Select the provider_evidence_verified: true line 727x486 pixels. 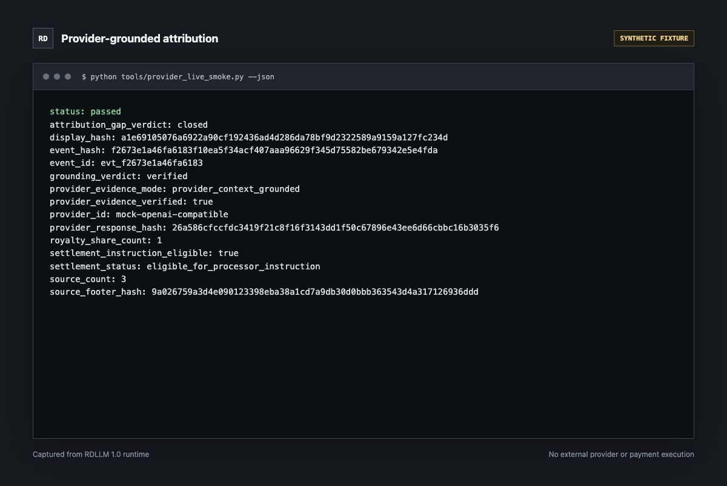point(131,202)
